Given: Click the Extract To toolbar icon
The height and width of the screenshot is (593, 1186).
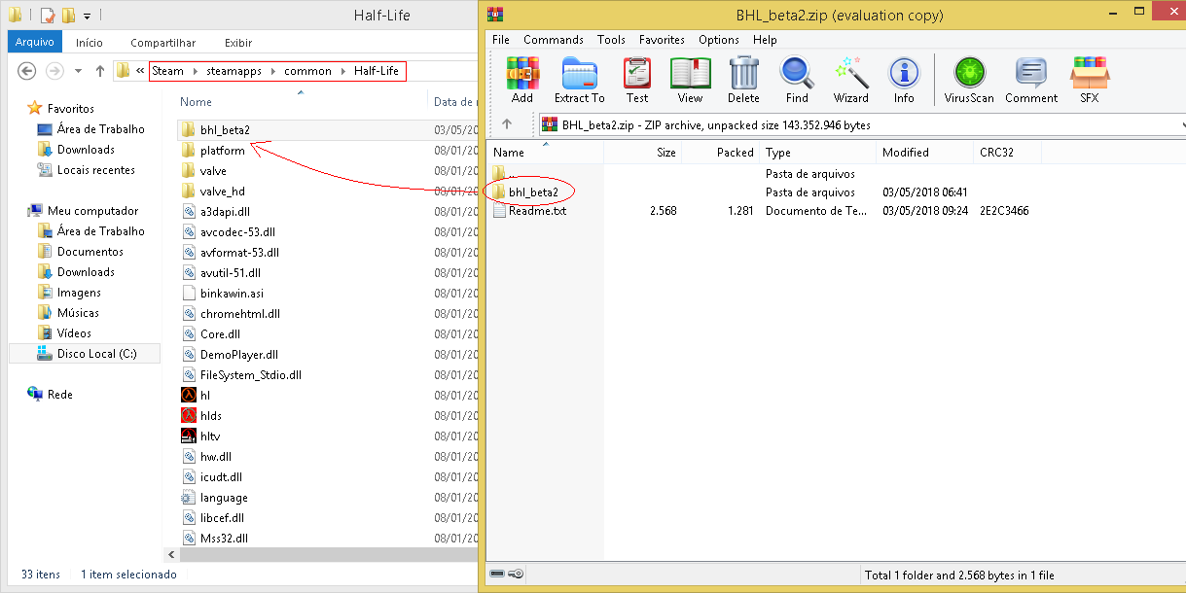Looking at the screenshot, I should [x=580, y=80].
